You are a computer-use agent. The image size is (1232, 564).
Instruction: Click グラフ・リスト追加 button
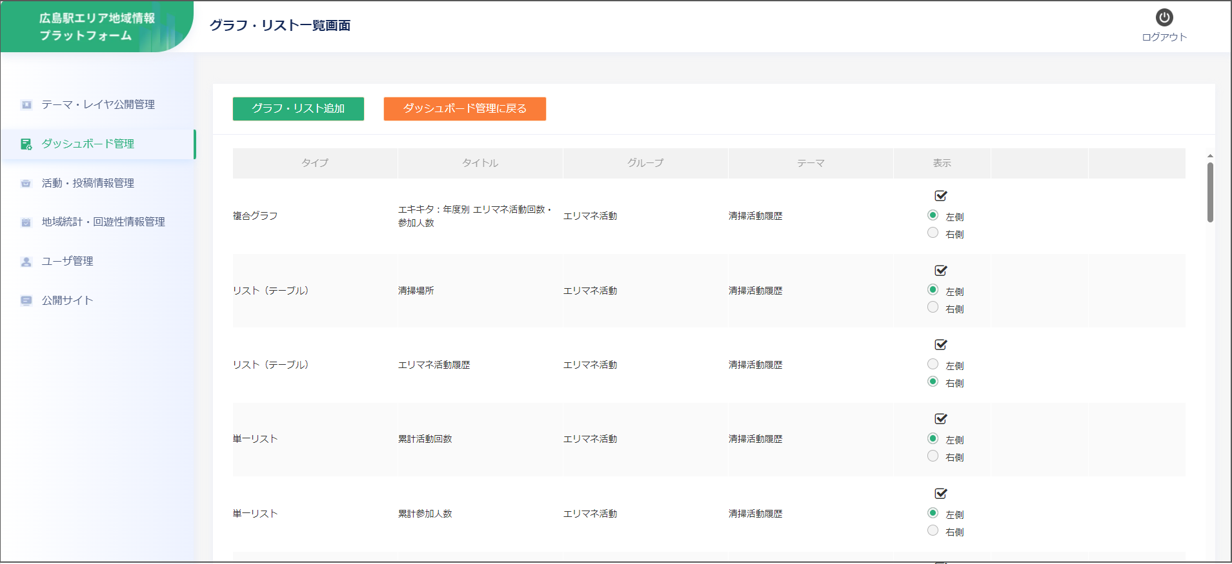[298, 109]
